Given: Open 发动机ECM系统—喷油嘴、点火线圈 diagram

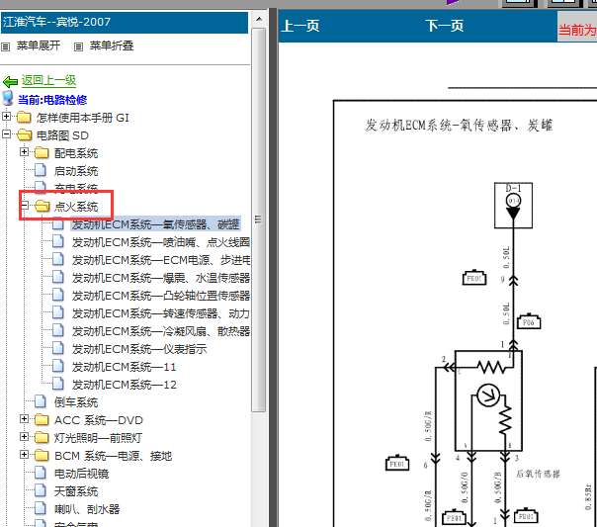Looking at the screenshot, I should point(161,242).
